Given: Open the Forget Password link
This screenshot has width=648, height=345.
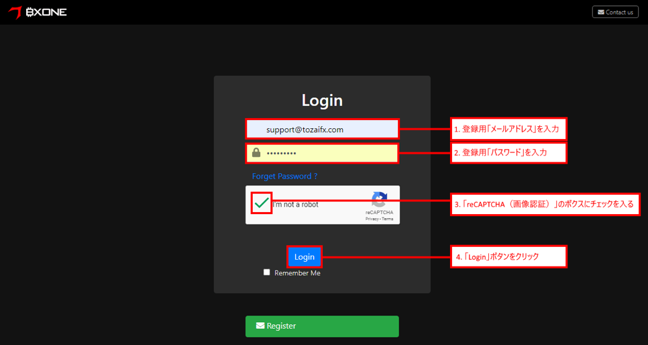Looking at the screenshot, I should click(x=284, y=176).
